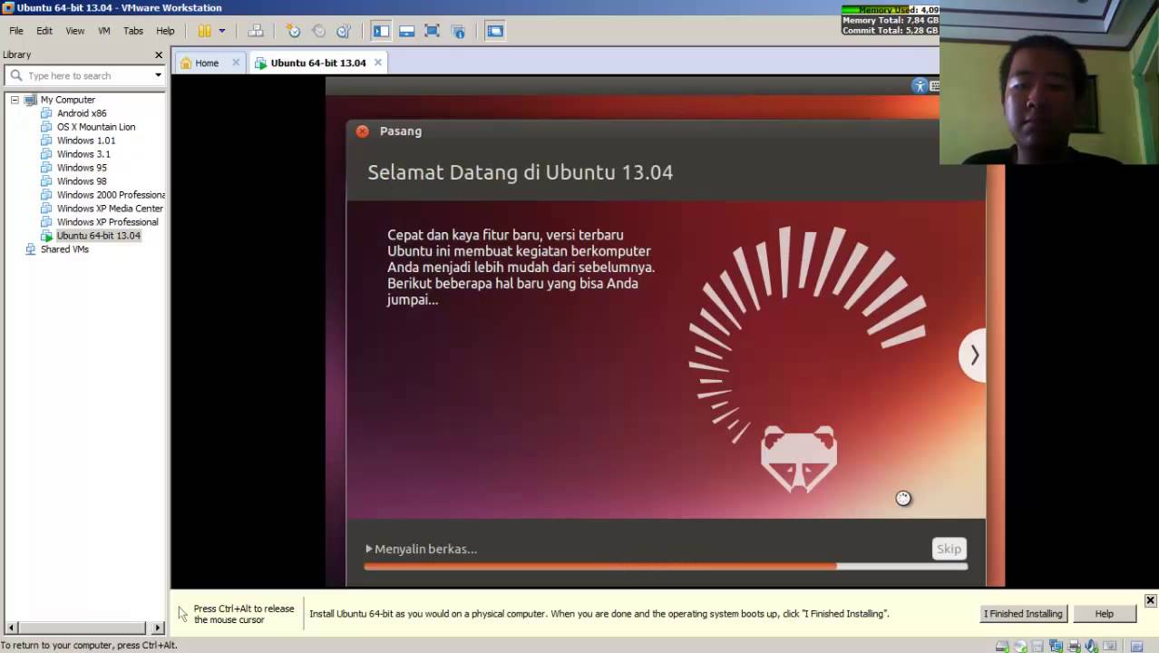Open the message log status icon
Screen dimensions: 1159x653
click(1136, 646)
